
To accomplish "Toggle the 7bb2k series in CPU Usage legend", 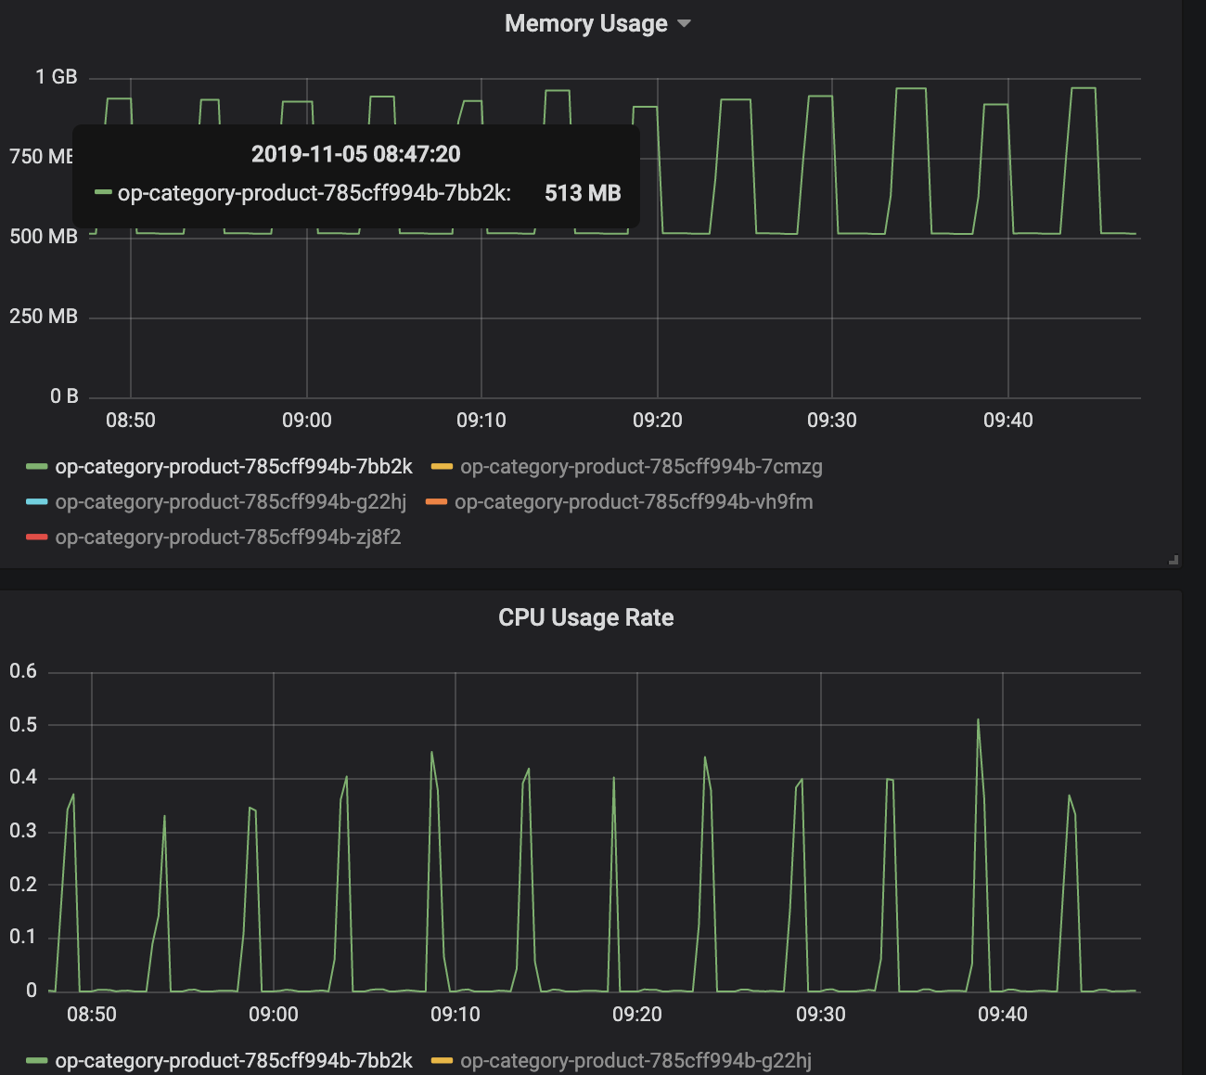I will (234, 1061).
